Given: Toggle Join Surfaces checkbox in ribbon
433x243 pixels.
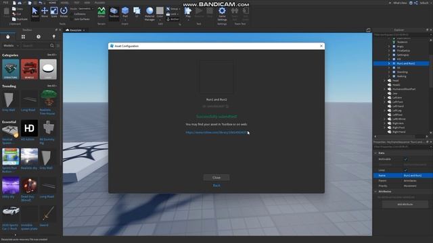Looking at the screenshot, I should [72, 20].
